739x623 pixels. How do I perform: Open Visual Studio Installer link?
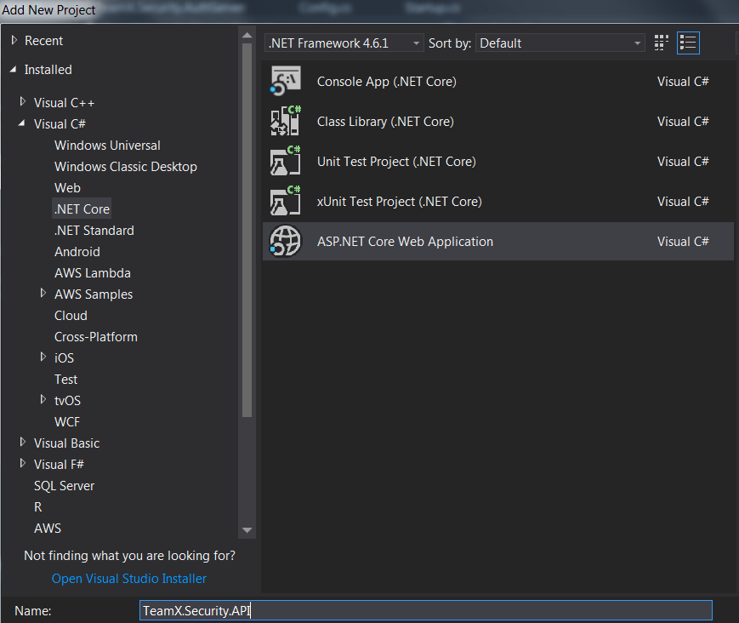128,579
